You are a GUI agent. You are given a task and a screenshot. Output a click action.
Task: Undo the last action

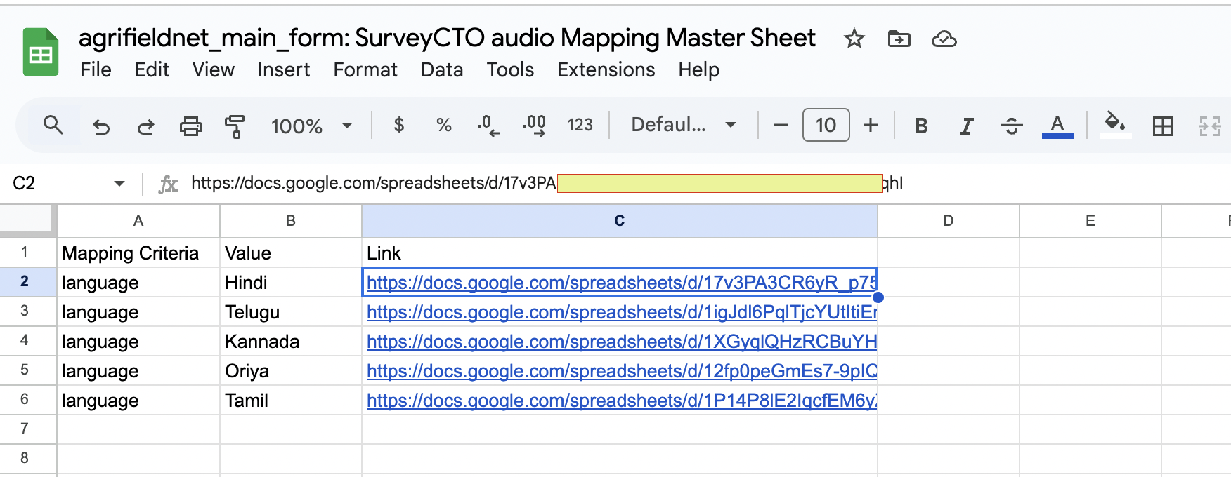point(101,126)
